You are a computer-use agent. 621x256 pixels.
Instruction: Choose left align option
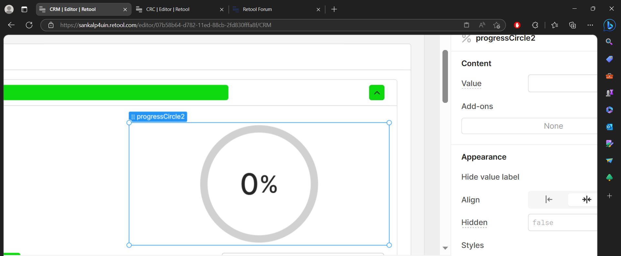549,200
